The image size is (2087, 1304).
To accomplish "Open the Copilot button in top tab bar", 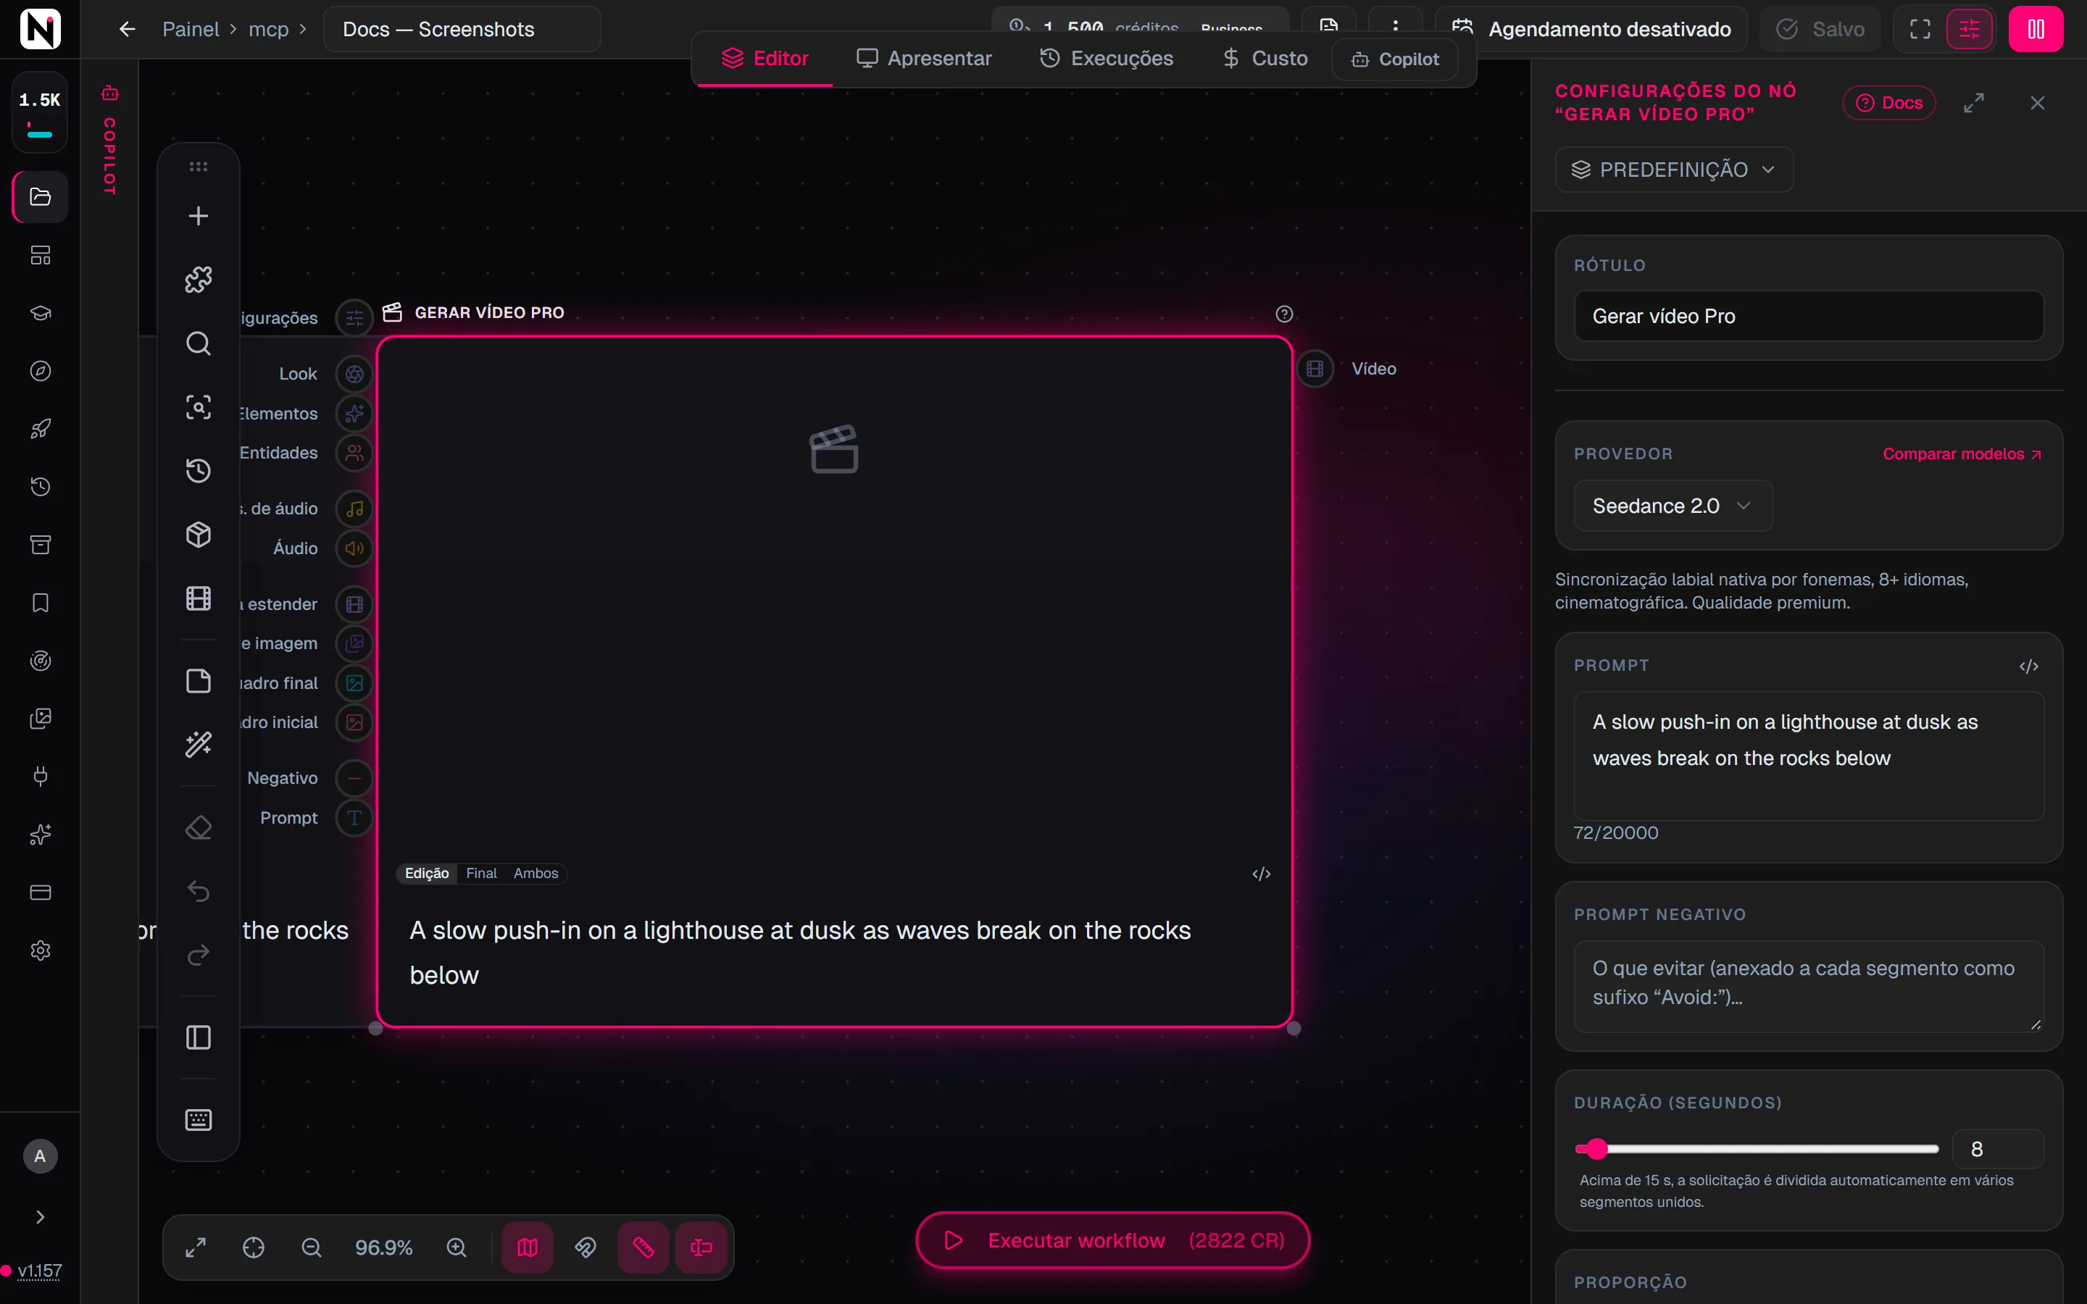I will pyautogui.click(x=1394, y=59).
